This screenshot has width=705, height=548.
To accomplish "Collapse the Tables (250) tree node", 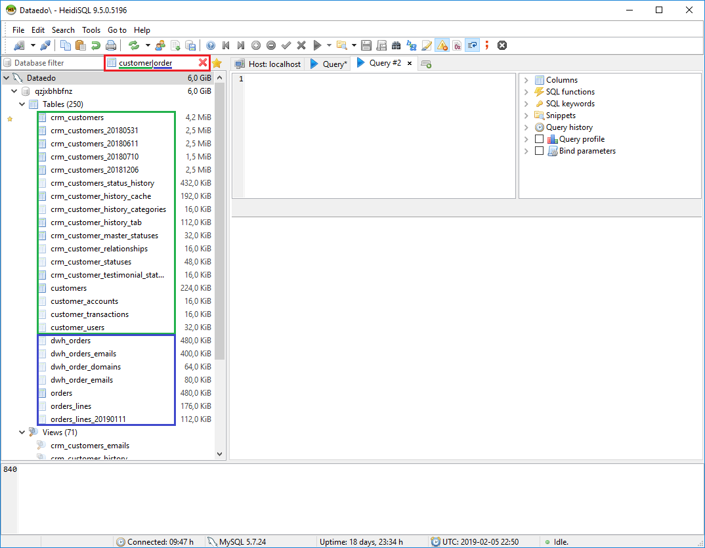I will click(x=23, y=104).
